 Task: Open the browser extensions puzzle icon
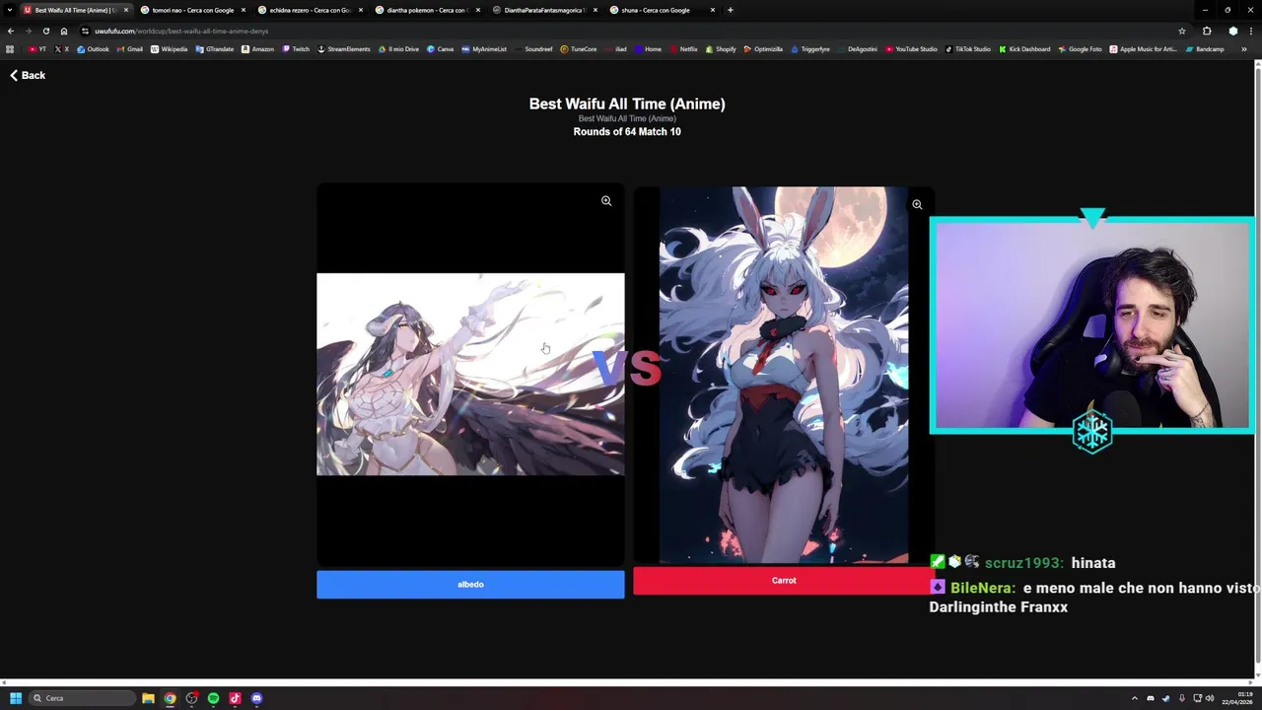pos(1207,31)
